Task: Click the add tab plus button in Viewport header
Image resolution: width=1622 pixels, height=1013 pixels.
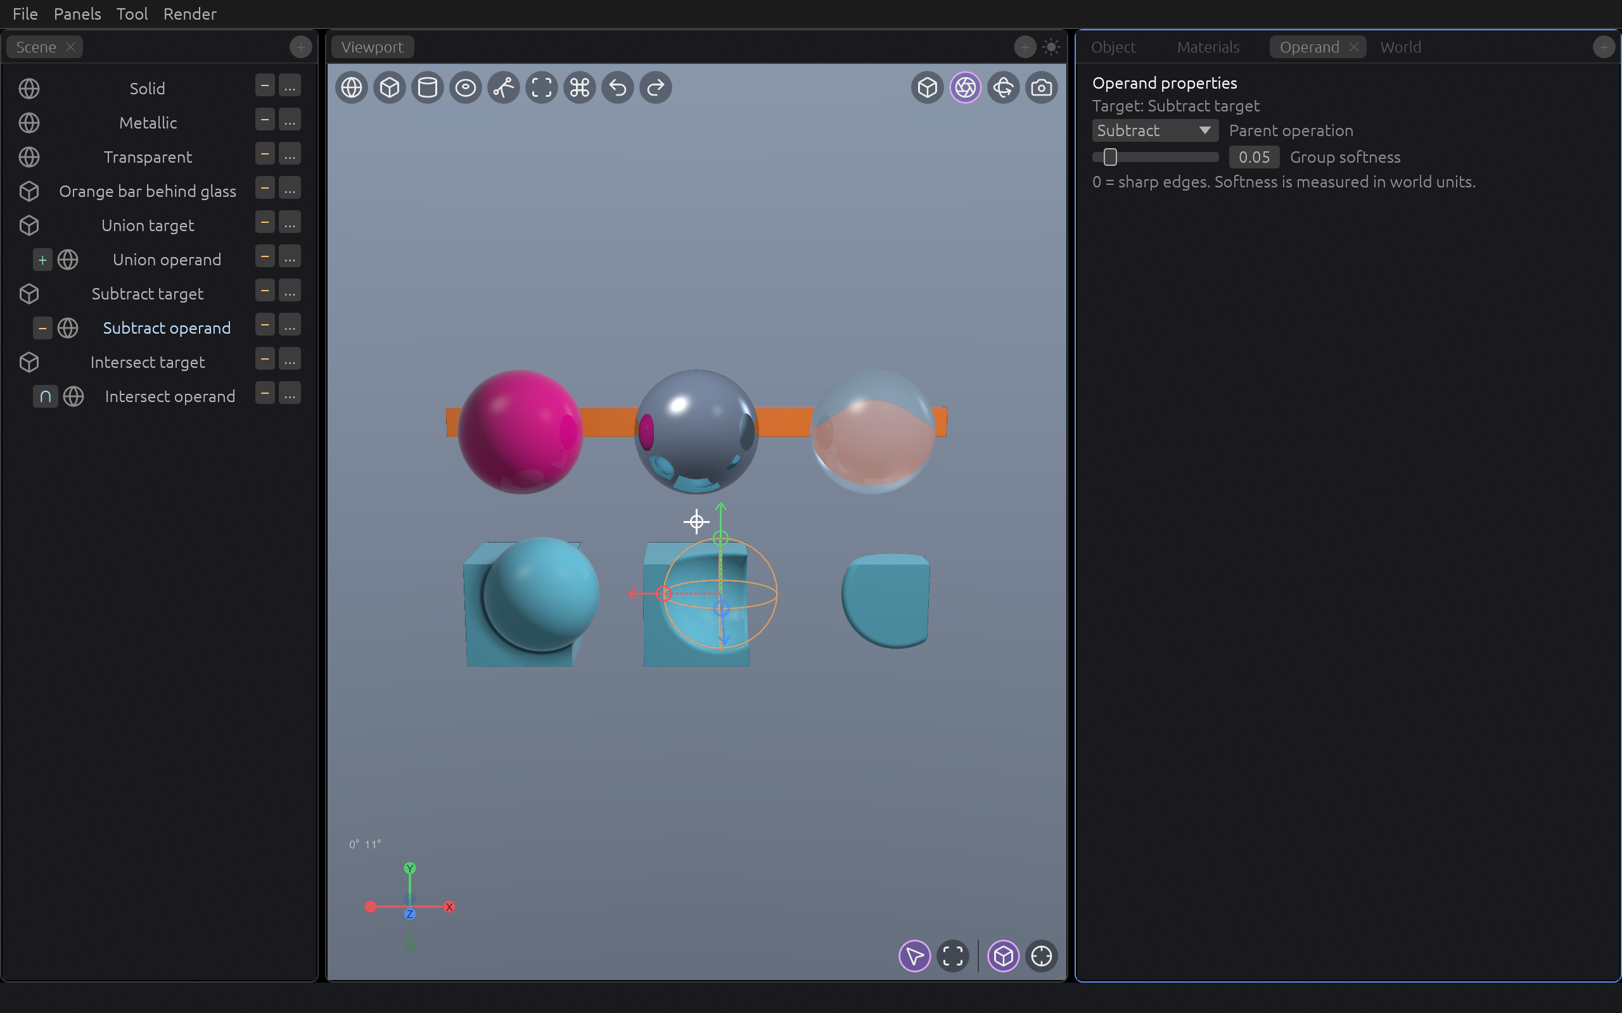Action: (1024, 47)
